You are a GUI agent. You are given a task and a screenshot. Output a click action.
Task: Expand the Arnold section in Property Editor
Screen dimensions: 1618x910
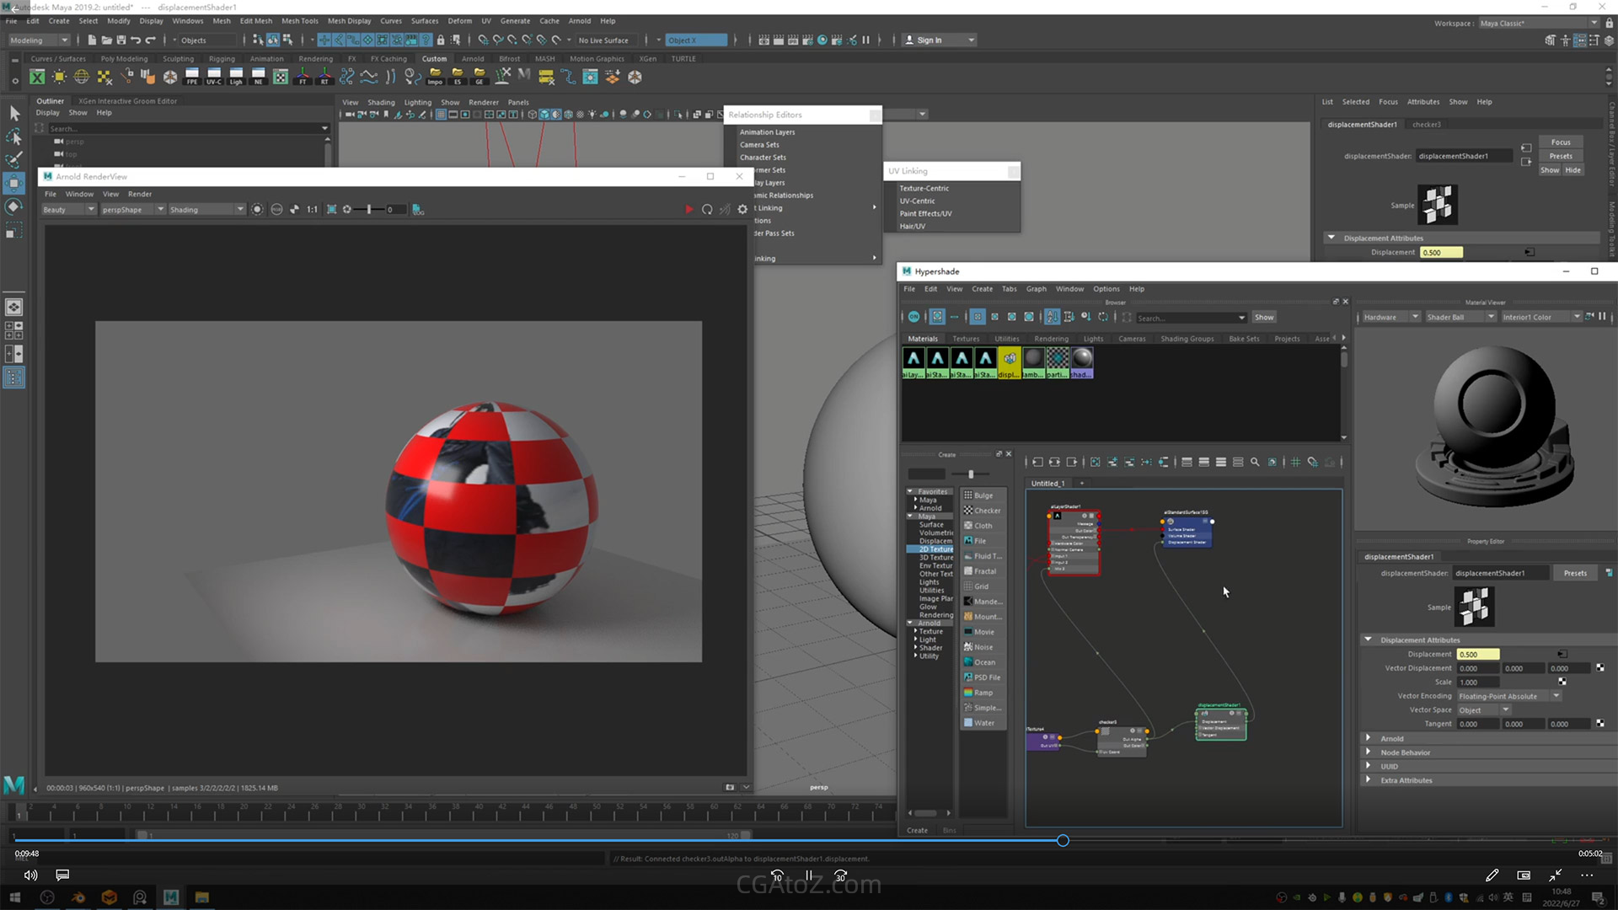pyautogui.click(x=1369, y=738)
